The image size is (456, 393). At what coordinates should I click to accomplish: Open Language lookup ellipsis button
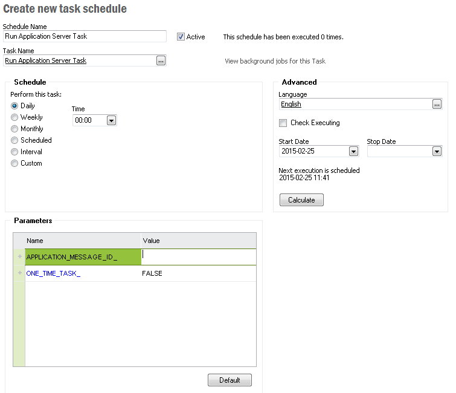[437, 104]
